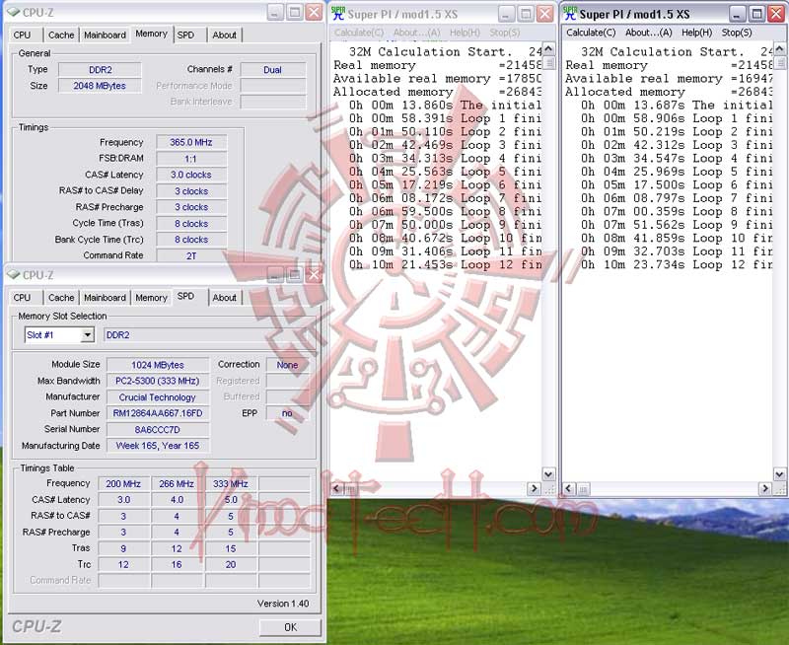Viewport: 789px width, 645px height.
Task: Minimize the left Super PI window
Action: (x=507, y=14)
